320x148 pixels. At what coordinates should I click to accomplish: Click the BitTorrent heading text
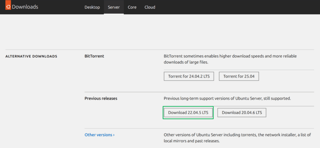click(x=94, y=56)
